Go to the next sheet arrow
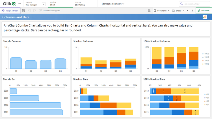This screenshot has height=119, width=212. (x=192, y=10)
